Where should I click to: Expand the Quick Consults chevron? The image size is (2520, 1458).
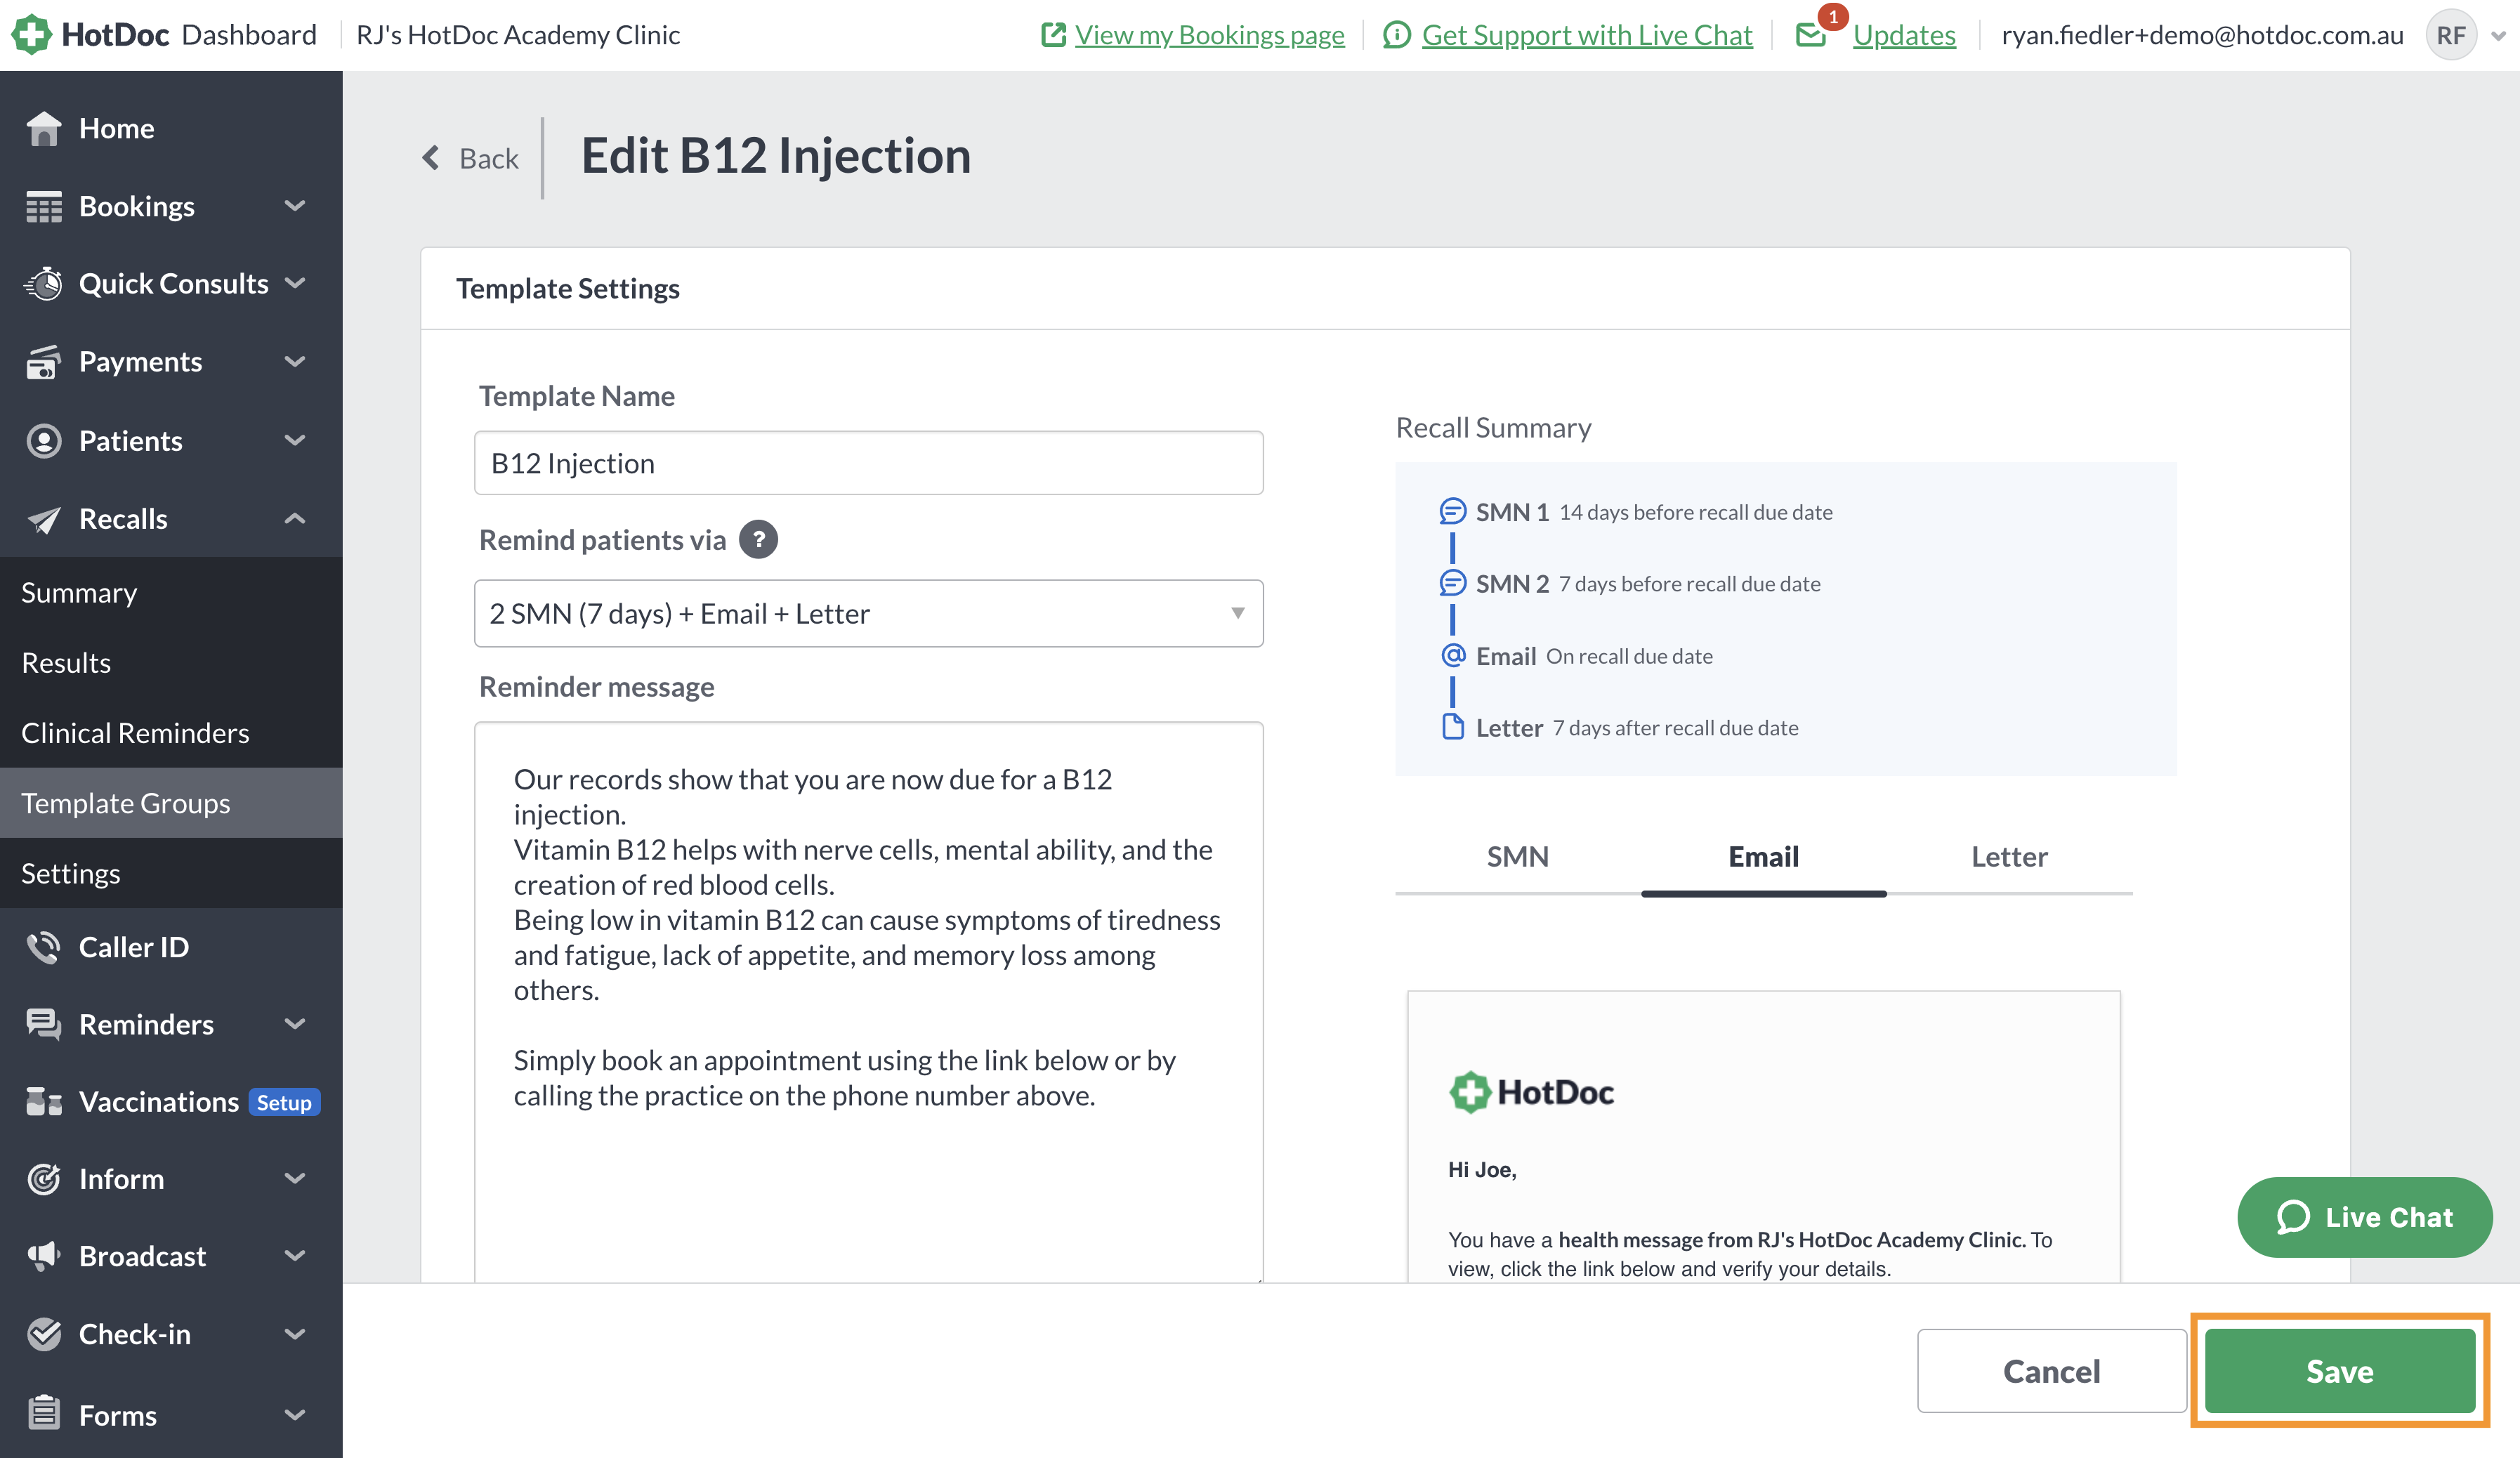294,283
